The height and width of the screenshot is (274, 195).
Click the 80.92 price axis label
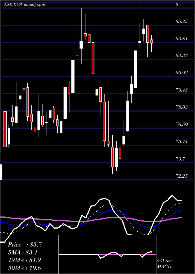click(x=182, y=73)
